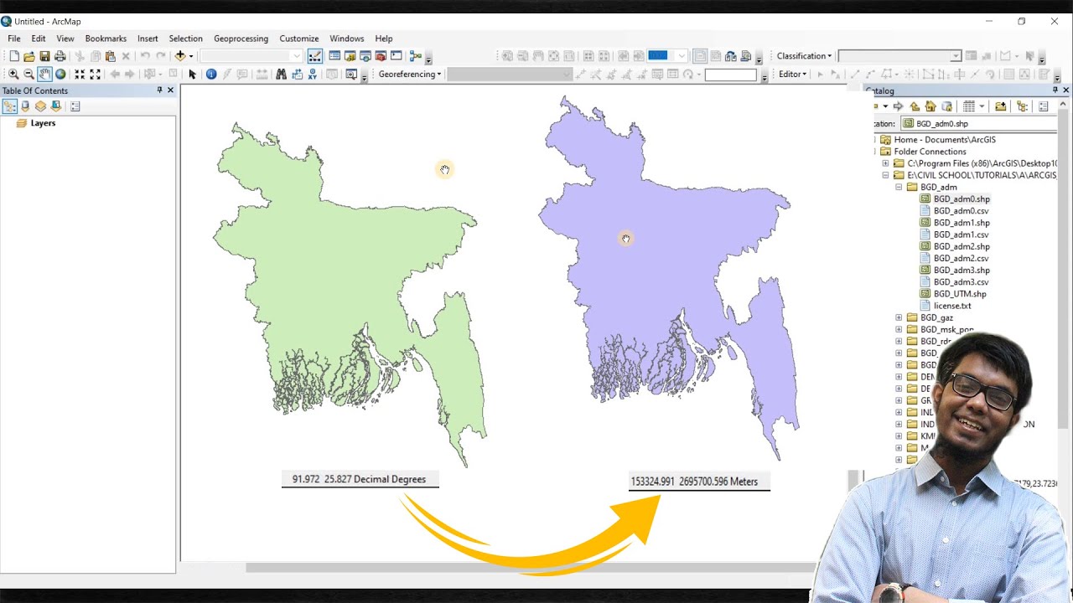Collapse the BGD_adm folder
Image resolution: width=1073 pixels, height=603 pixels.
coord(899,188)
